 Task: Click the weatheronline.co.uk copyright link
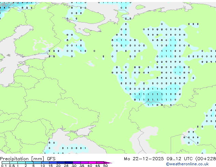[x=187, y=164]
